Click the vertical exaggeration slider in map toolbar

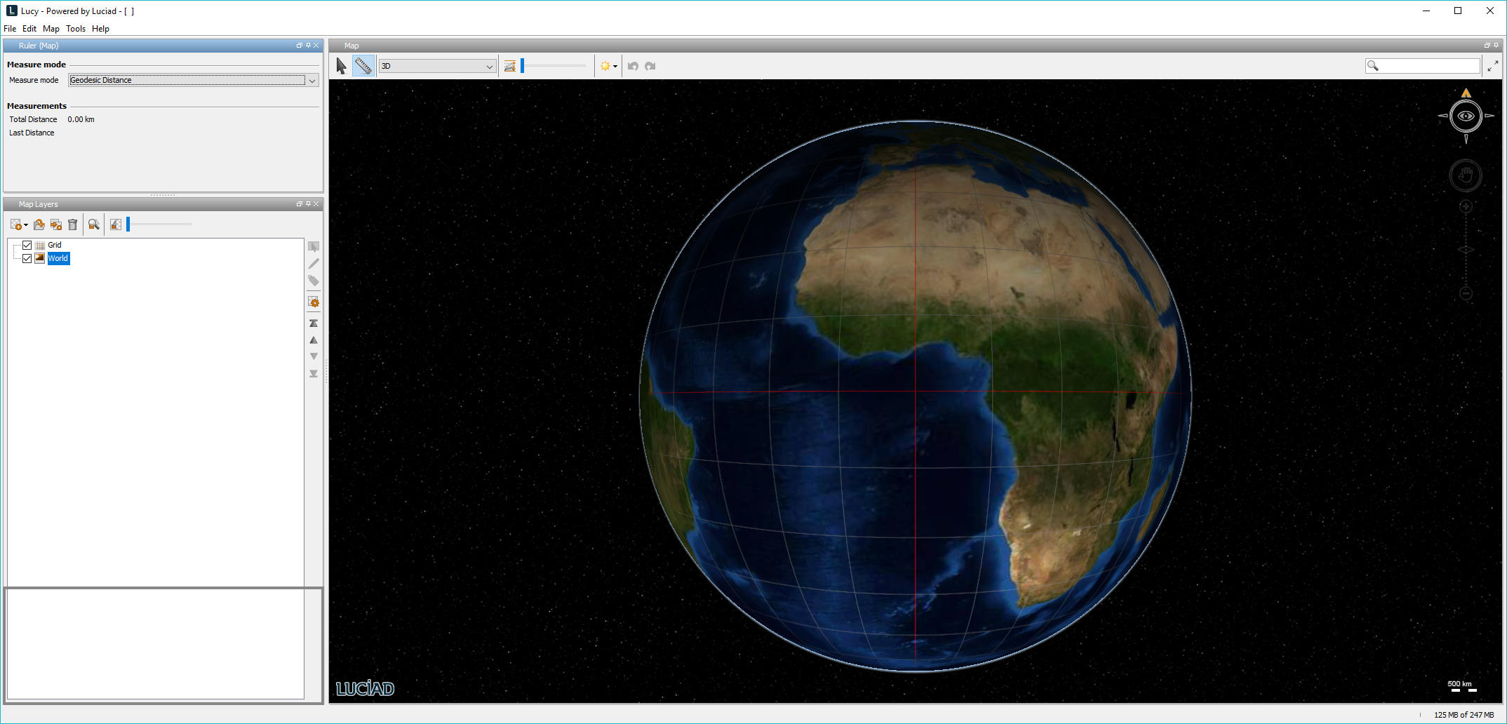point(554,66)
